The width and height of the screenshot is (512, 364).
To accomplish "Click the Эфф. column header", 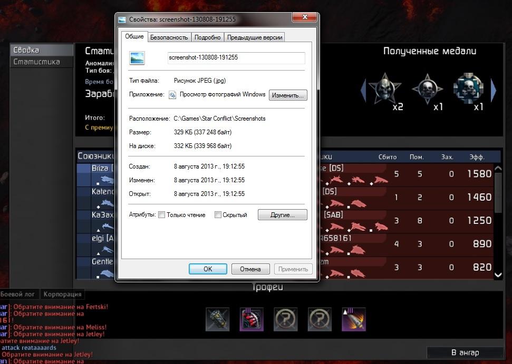I will (x=477, y=157).
